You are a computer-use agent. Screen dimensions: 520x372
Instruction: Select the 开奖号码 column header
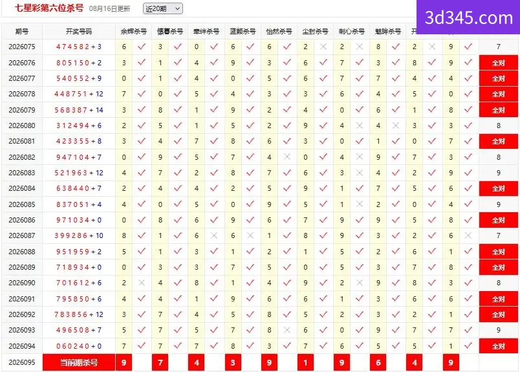click(79, 32)
